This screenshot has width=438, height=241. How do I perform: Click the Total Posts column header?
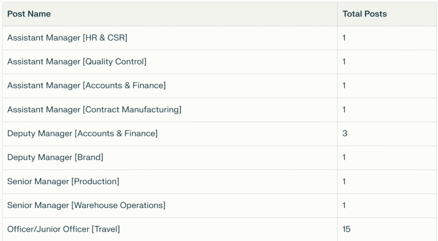[364, 14]
